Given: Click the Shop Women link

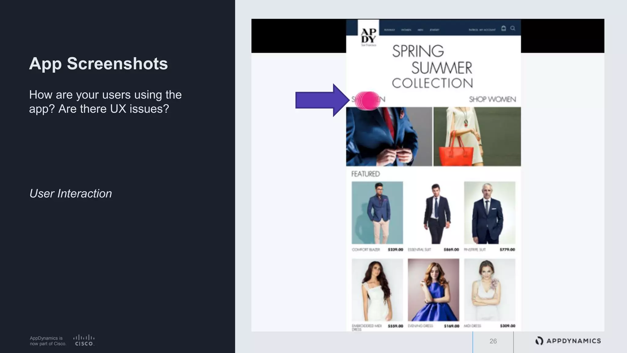Looking at the screenshot, I should click(492, 99).
